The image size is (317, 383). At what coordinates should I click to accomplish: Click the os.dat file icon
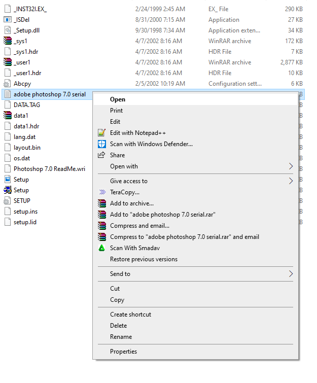8,158
